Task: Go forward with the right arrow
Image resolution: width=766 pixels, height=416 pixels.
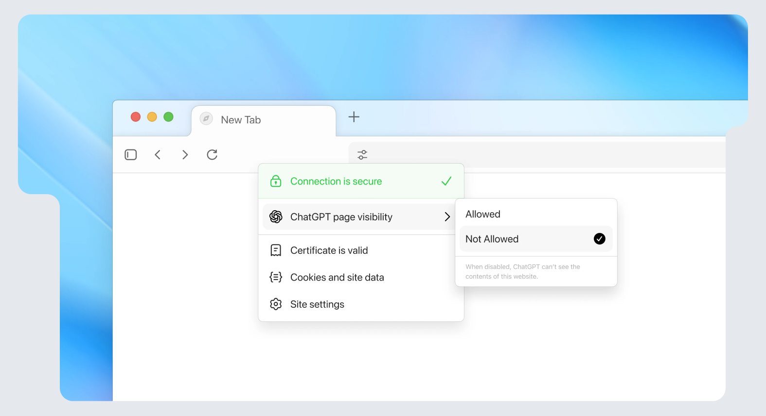Action: click(x=185, y=155)
